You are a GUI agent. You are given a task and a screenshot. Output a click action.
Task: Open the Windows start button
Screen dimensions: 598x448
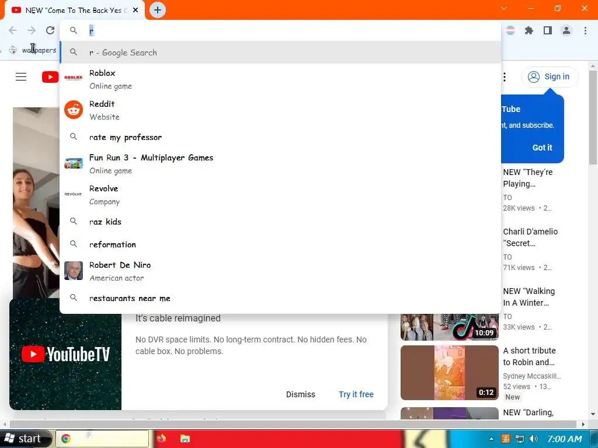click(26, 439)
